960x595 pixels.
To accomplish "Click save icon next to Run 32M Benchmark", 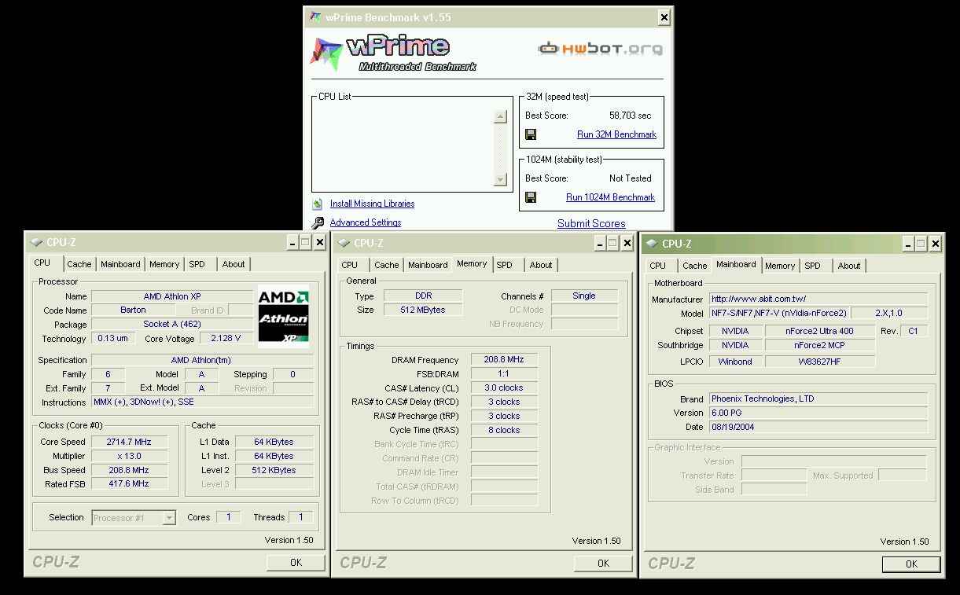I will (x=531, y=134).
